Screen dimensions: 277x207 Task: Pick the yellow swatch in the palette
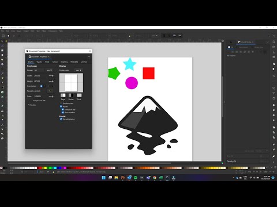point(46,168)
